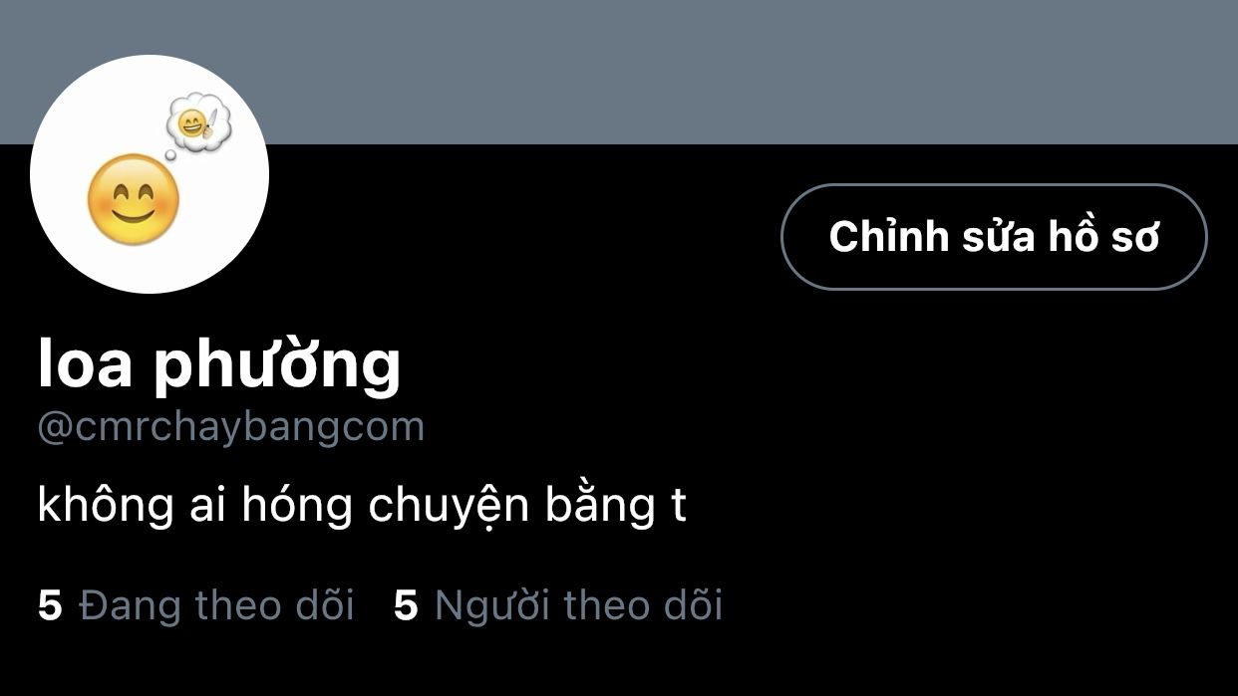
Task: Click the word chuyện in the bio
Action: 449,507
